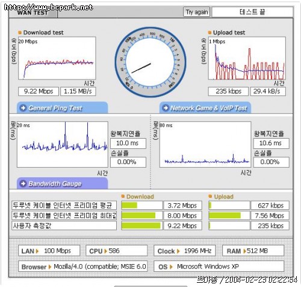Image resolution: width=301 pixels, height=287 pixels.
Task: Select the 9.22 Mbps download speed box
Action: (x=39, y=92)
